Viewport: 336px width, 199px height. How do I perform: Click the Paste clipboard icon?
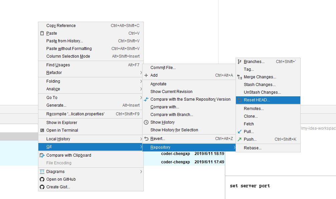tap(42, 33)
